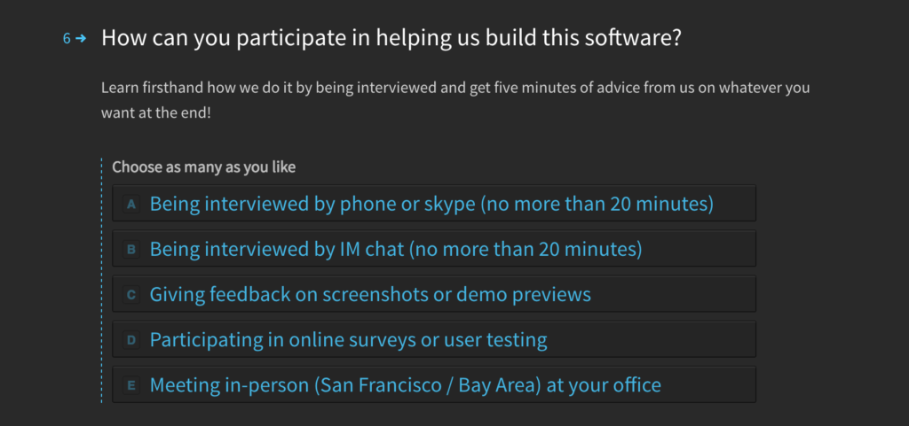This screenshot has width=909, height=426.
Task: Click the E key badge icon
Action: click(x=131, y=385)
